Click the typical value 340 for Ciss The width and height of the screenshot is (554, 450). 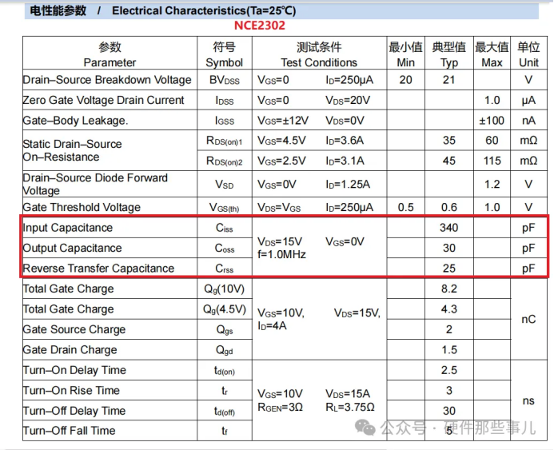(449, 228)
